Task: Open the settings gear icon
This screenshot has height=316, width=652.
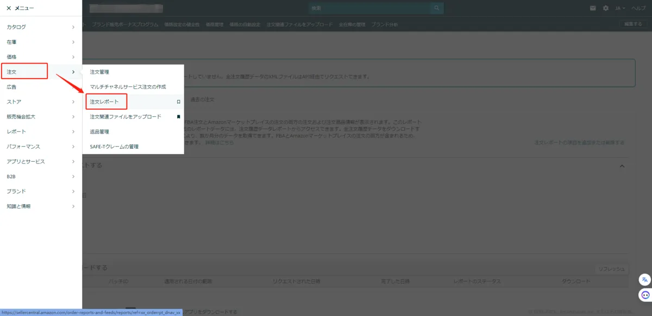Action: (x=606, y=8)
